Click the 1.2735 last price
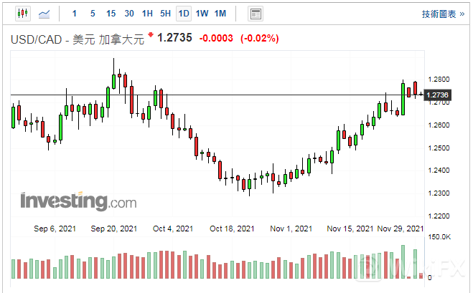Image resolution: width=473 pixels, height=293 pixels. click(x=174, y=38)
